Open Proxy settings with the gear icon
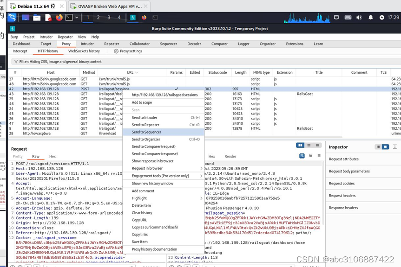Viewport: 401px width, 267px height. [x=116, y=51]
